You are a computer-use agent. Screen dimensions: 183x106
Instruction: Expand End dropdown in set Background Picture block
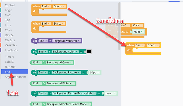coord(43,72)
